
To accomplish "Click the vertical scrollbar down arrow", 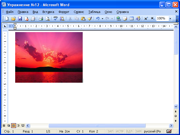I will (176, 106).
